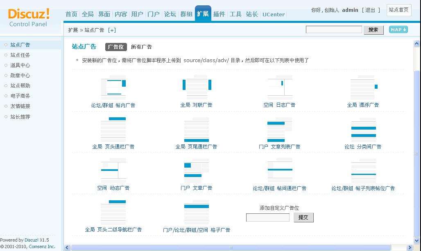Image resolution: width=421 pixels, height=251 pixels.
Task: Click the horizontal scrollbar thumb
Action: [231, 247]
